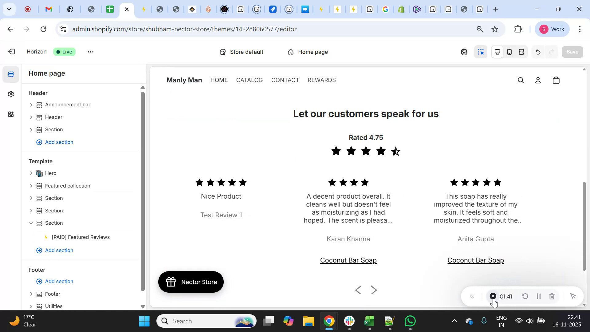Open the cart icon on the store preview
The height and width of the screenshot is (332, 590).
[556, 80]
